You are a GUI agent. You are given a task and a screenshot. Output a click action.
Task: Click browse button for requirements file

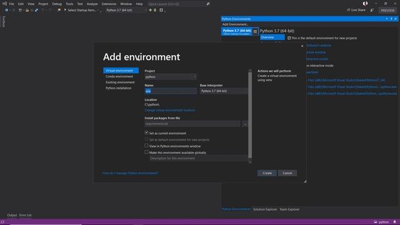[245, 124]
